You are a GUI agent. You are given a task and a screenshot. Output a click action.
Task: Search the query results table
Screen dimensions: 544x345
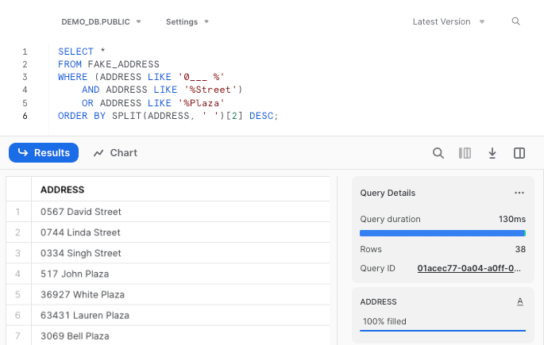pos(438,153)
